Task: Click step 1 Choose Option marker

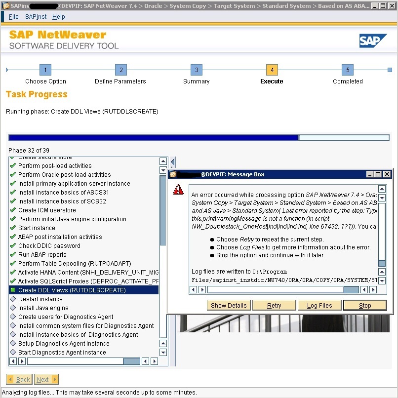Action: point(45,70)
